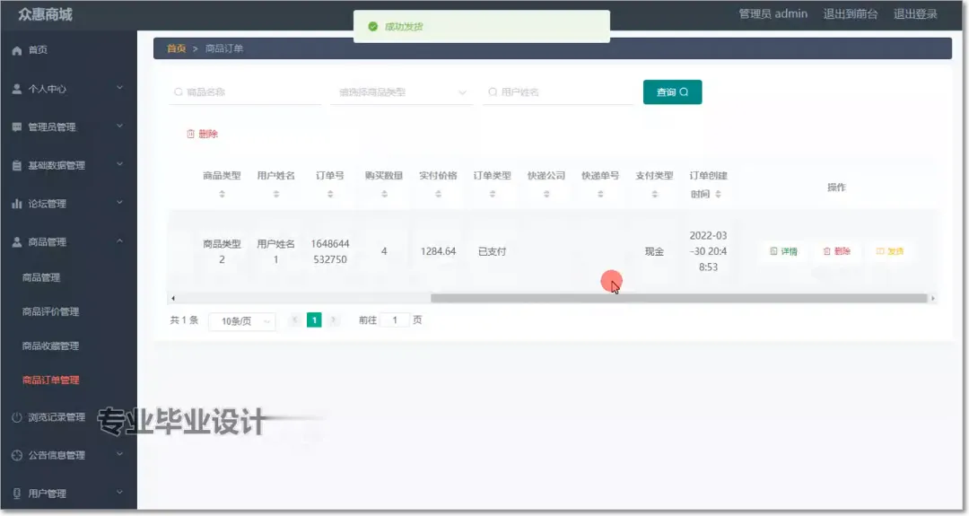This screenshot has height=516, width=969.
Task: Click the 查询 search button
Action: [x=672, y=92]
